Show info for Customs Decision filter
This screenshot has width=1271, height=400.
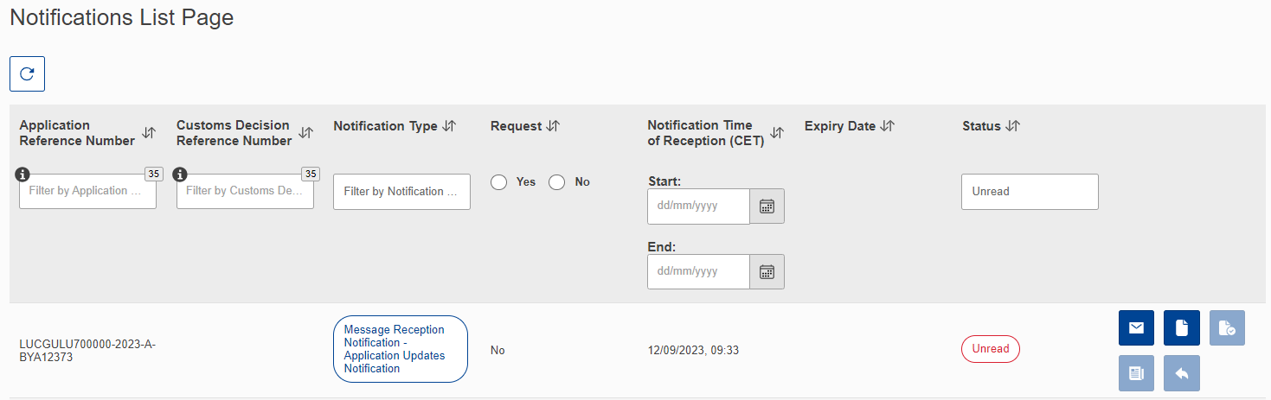pos(181,175)
